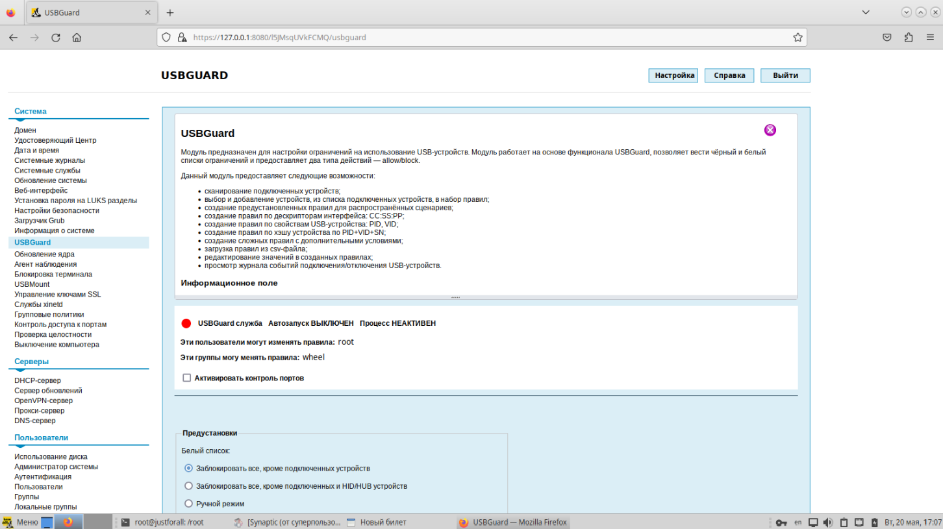Open Веб-интерфейс settings
Viewport: 943px width, 529px height.
coord(41,191)
